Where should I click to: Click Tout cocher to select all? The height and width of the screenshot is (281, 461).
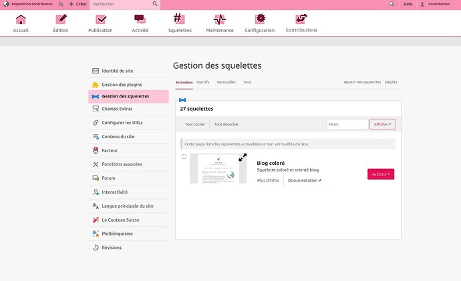(x=195, y=124)
